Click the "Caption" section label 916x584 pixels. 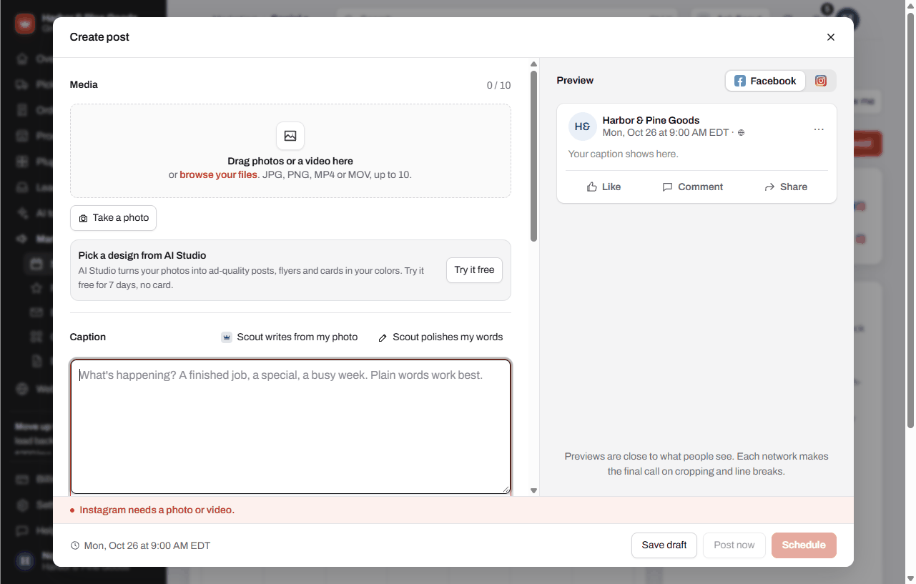(88, 337)
